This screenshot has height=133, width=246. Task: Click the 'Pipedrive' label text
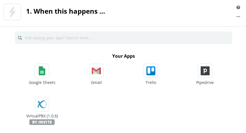205,83
